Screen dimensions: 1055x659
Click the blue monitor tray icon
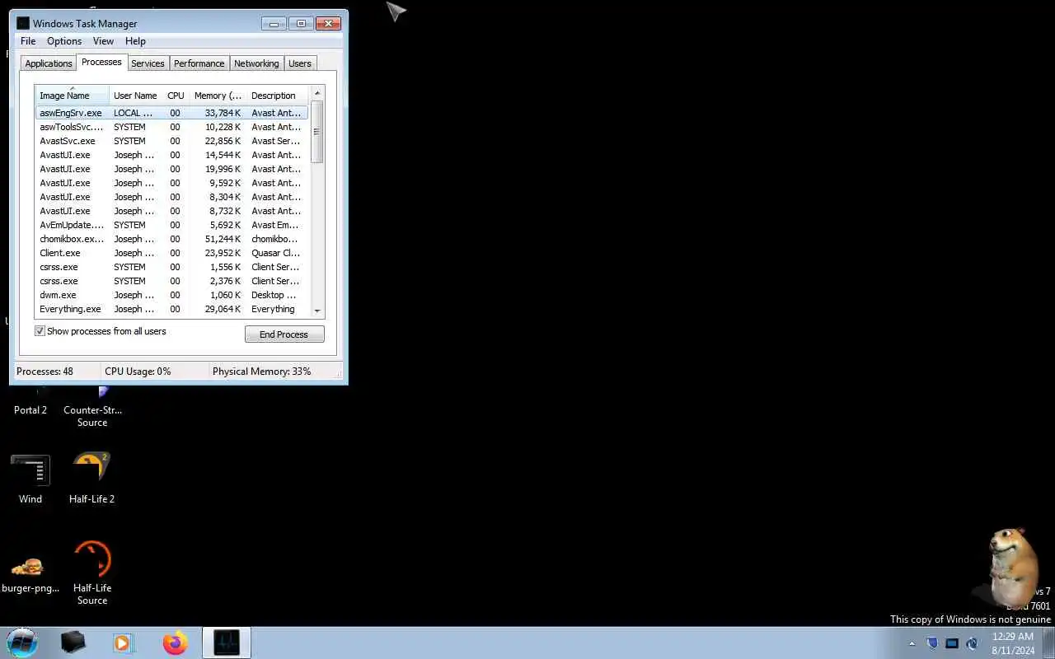(952, 643)
